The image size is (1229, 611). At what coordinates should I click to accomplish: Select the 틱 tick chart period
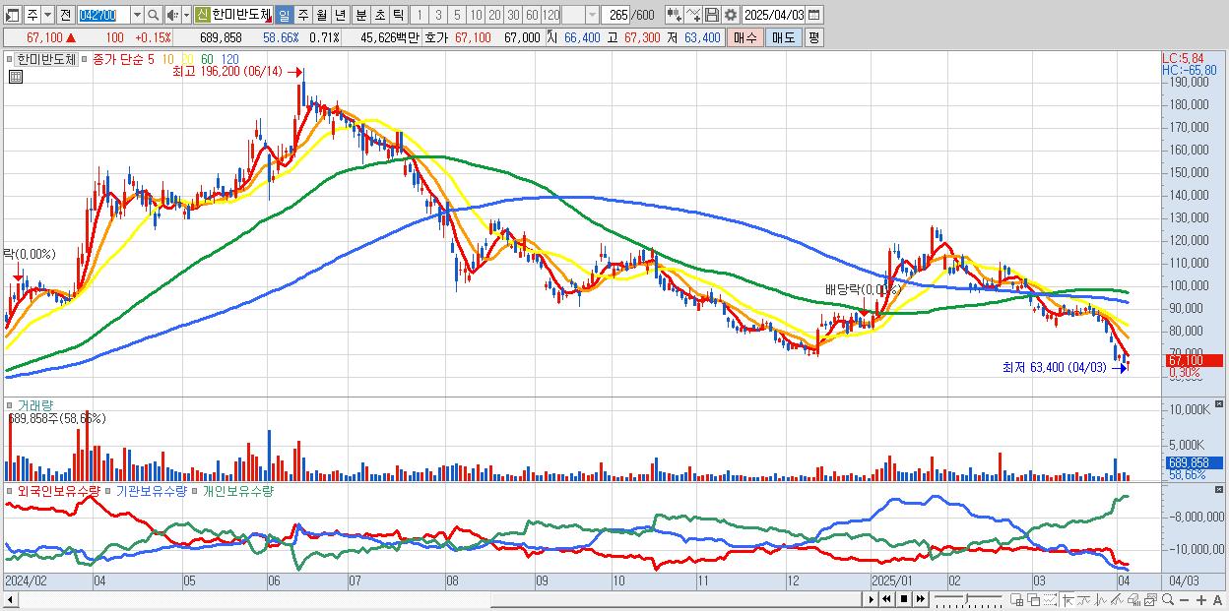398,15
